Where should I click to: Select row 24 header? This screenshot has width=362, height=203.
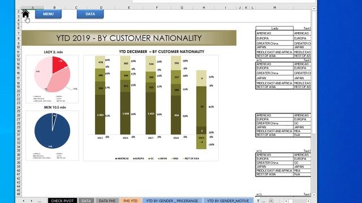19,108
